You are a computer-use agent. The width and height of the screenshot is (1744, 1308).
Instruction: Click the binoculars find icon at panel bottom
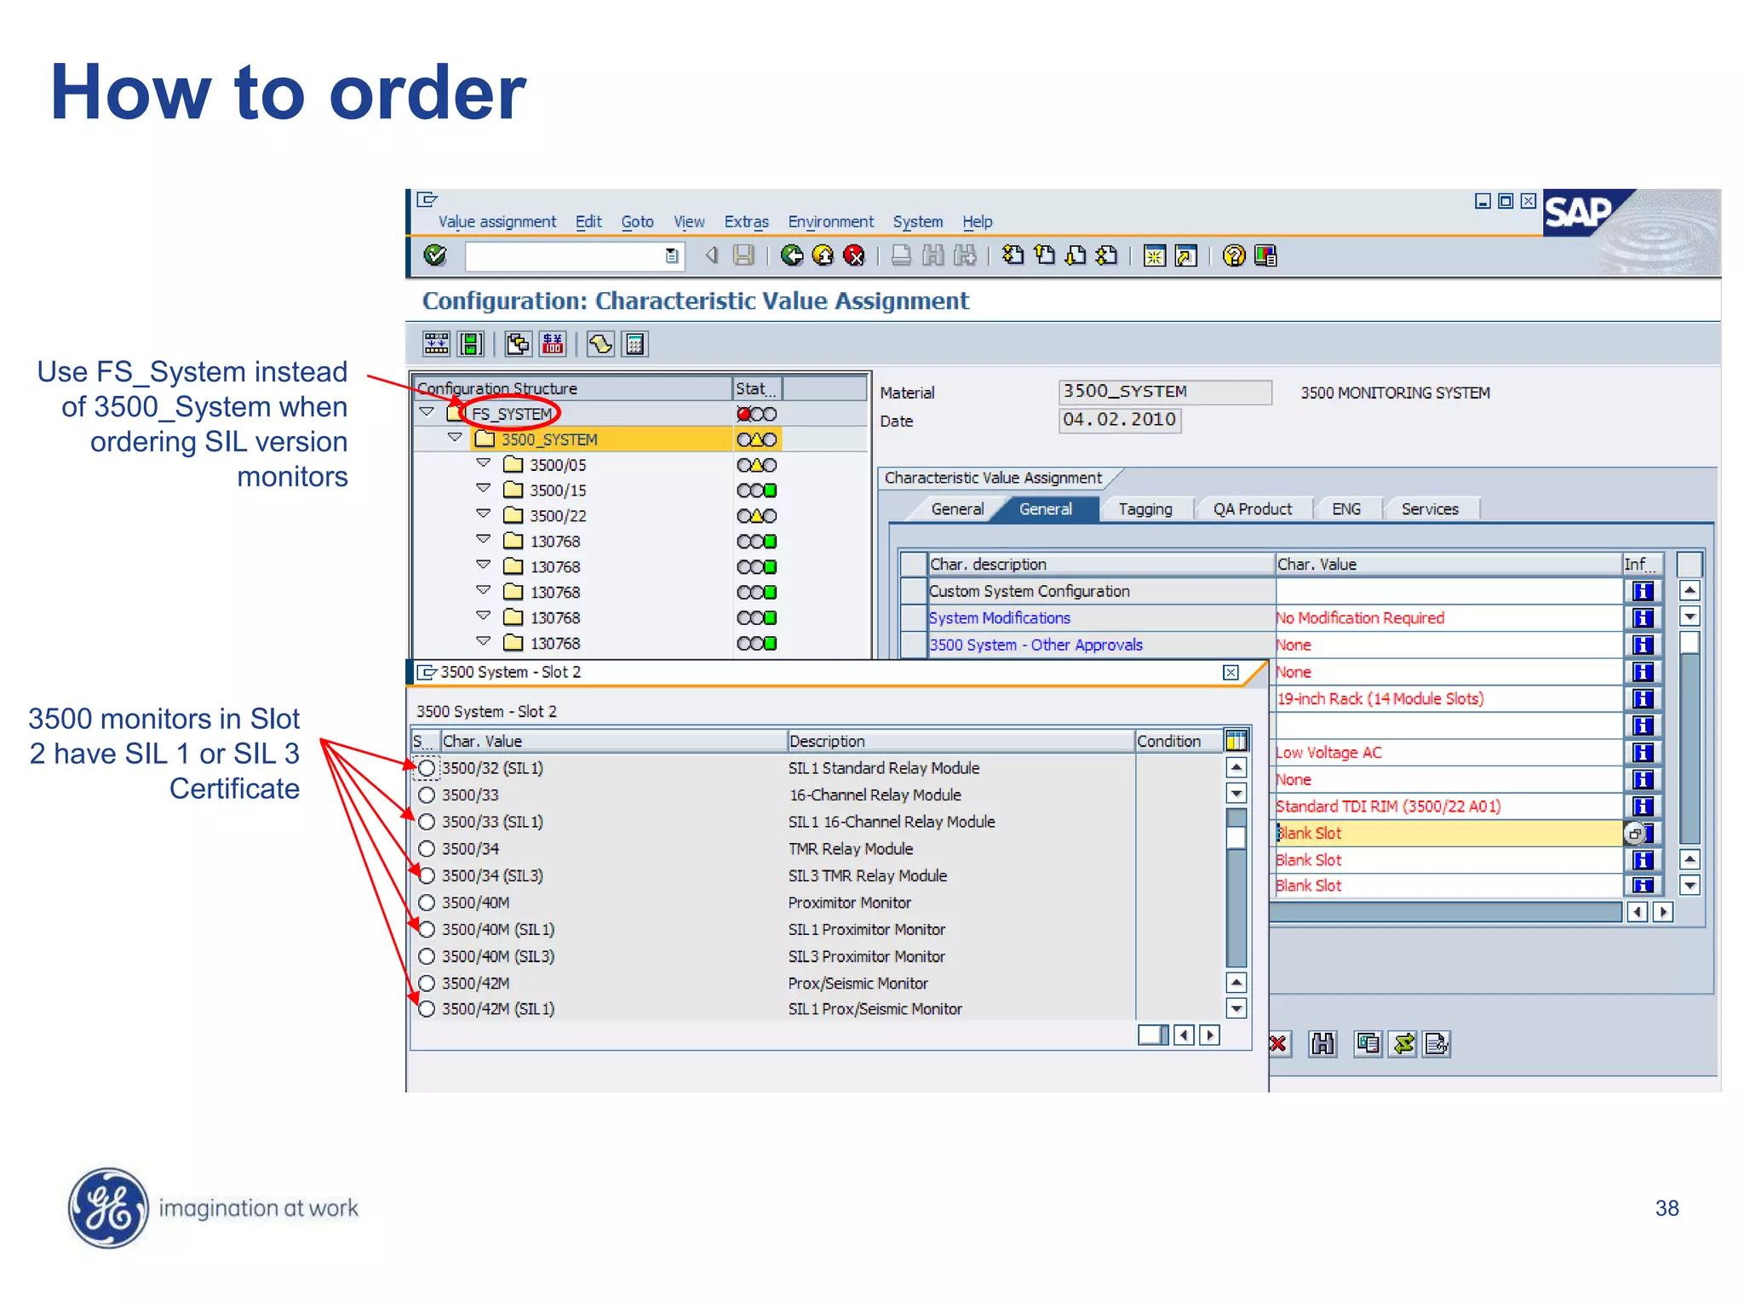(x=1322, y=1043)
